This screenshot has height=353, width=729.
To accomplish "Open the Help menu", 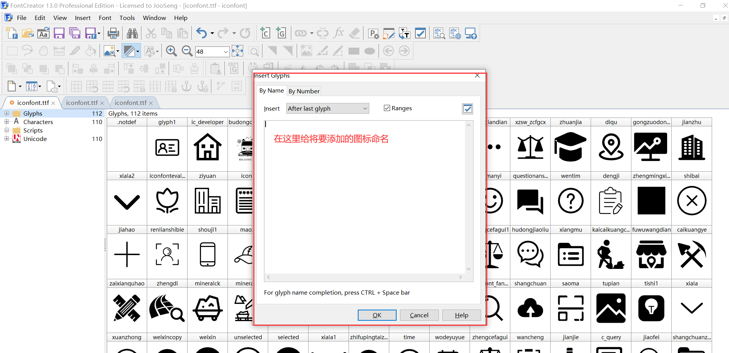I will coord(181,18).
